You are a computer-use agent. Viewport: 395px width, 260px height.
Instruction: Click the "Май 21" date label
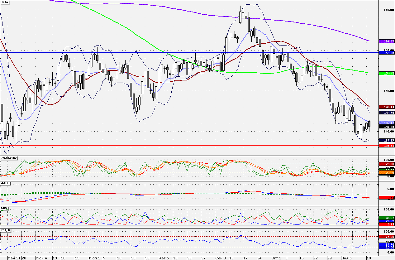pyautogui.click(x=14, y=258)
